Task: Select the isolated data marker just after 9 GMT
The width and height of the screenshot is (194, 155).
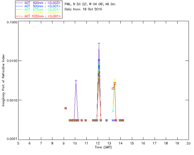Action: (x=65, y=108)
